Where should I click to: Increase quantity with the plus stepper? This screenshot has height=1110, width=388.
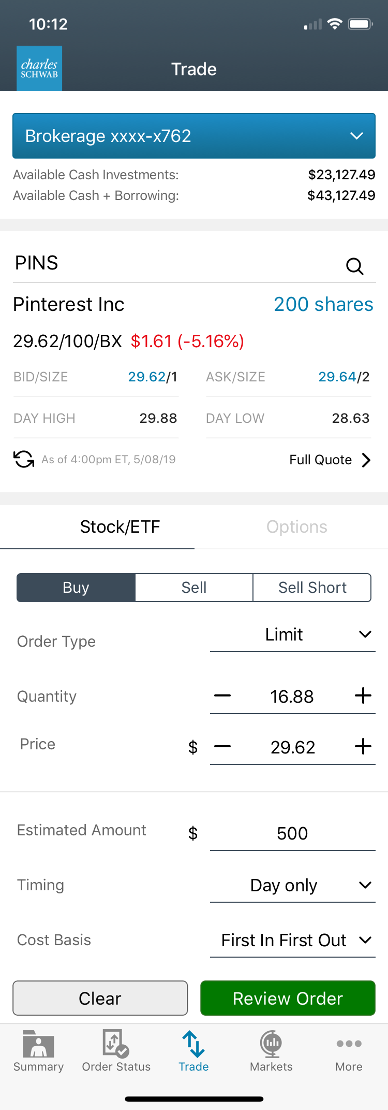pos(363,696)
